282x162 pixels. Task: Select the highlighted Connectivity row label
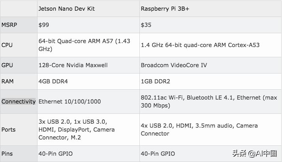pos(18,102)
